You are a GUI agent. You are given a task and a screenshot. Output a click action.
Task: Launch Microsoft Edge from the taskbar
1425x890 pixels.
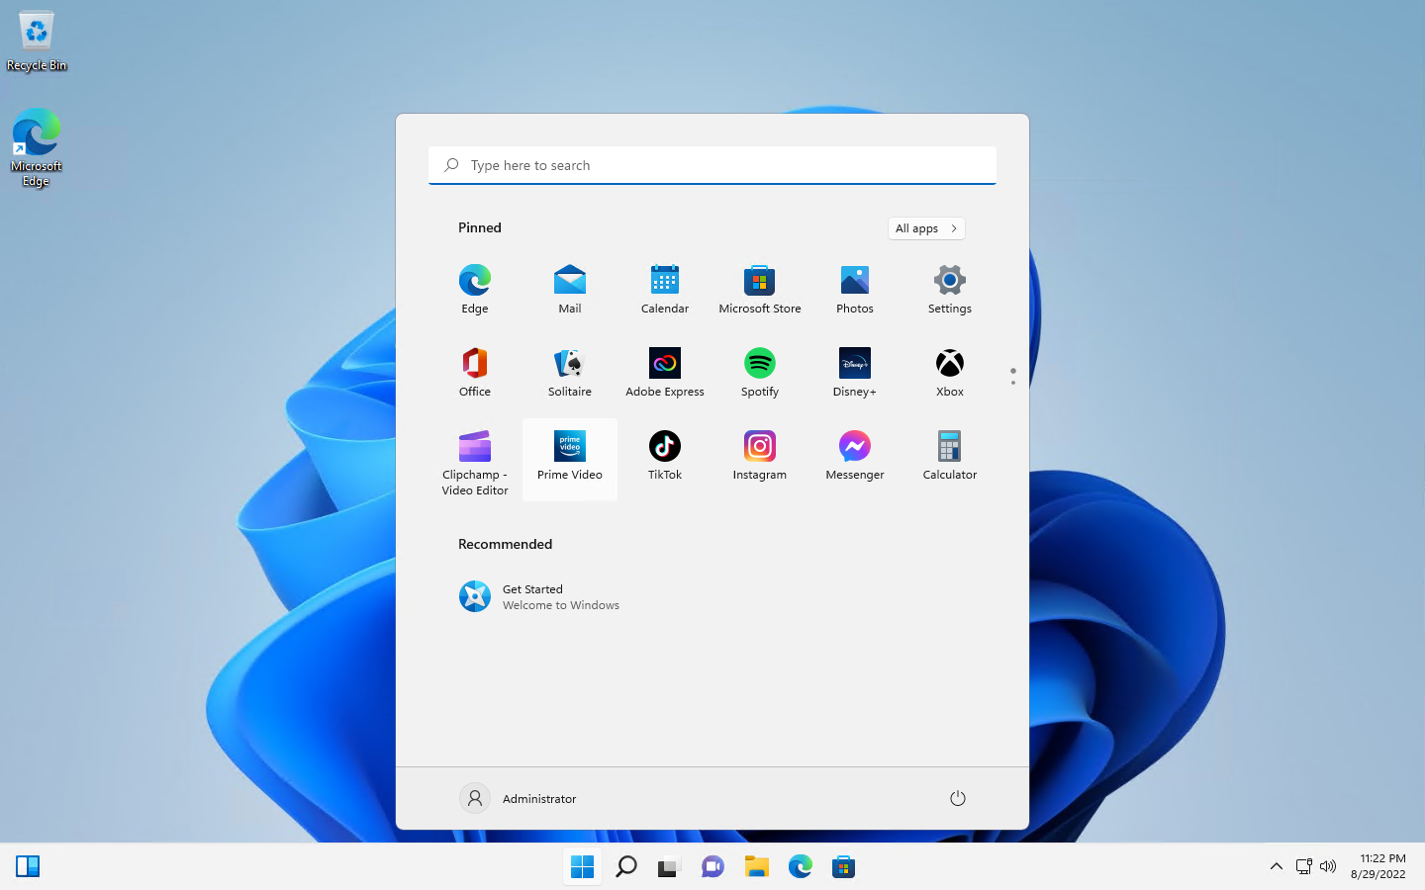(801, 867)
